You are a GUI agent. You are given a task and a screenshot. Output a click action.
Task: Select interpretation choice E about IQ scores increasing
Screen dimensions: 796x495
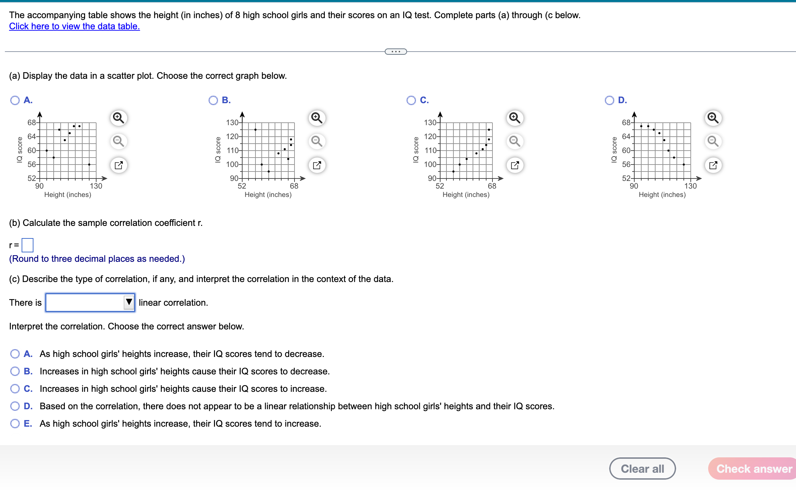tap(15, 423)
